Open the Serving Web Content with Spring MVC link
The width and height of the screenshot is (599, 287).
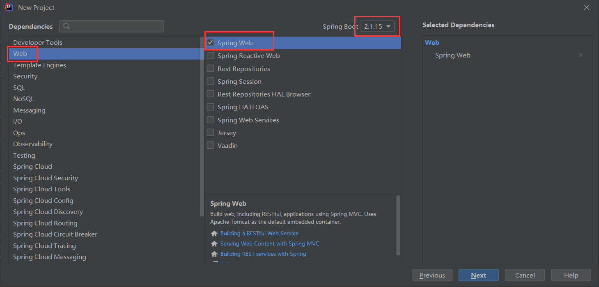[x=270, y=243]
